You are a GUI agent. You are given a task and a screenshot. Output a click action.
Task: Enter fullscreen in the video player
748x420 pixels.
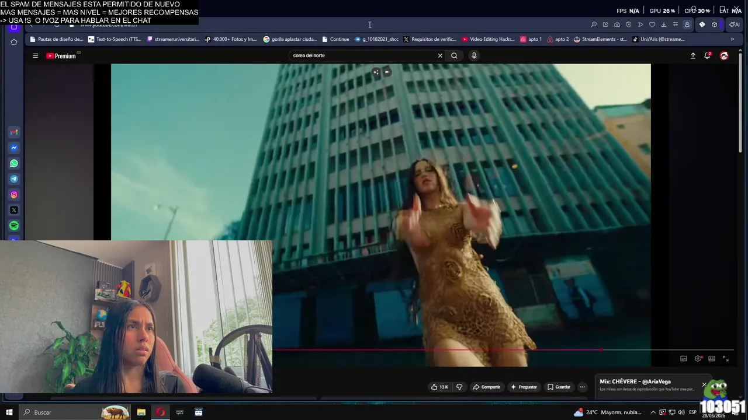(x=726, y=359)
